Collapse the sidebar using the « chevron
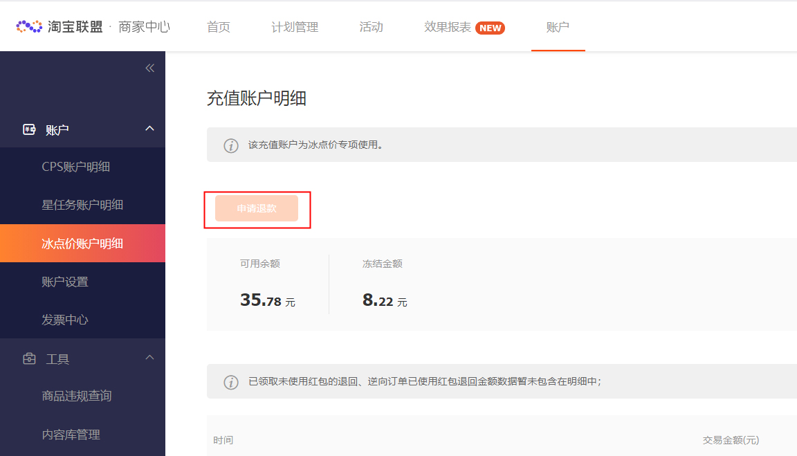 tap(150, 67)
